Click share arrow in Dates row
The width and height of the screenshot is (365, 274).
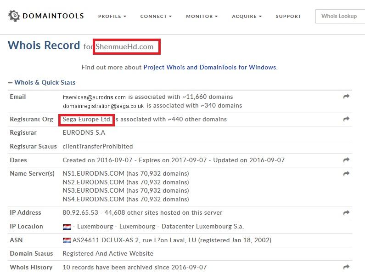pyautogui.click(x=346, y=160)
